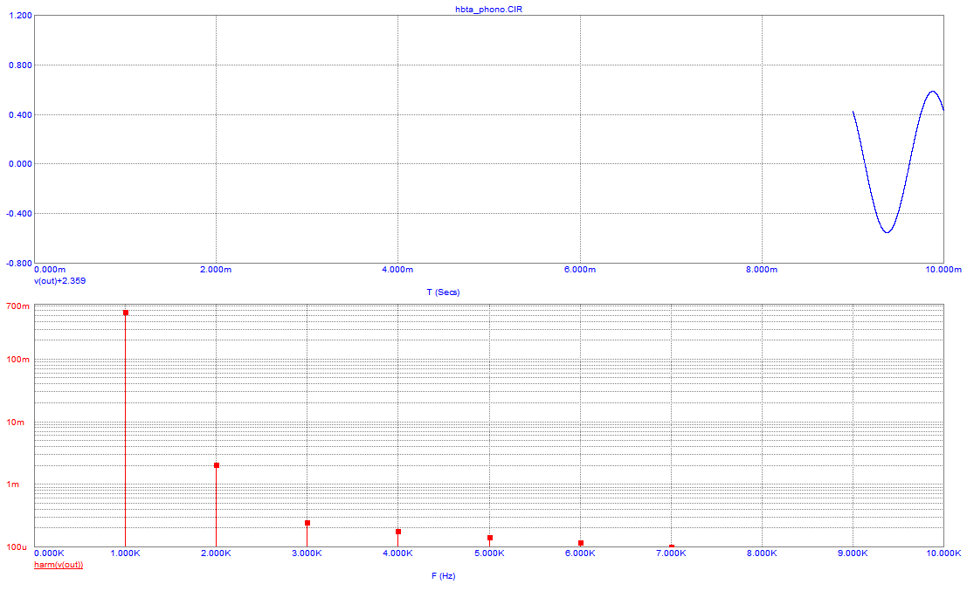Click the 3 kHz harmonic marker
The height and width of the screenshot is (591, 967).
(x=307, y=523)
